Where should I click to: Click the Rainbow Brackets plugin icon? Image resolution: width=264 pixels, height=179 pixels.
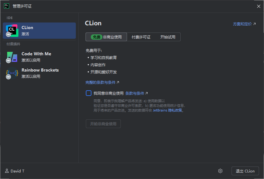(12, 73)
